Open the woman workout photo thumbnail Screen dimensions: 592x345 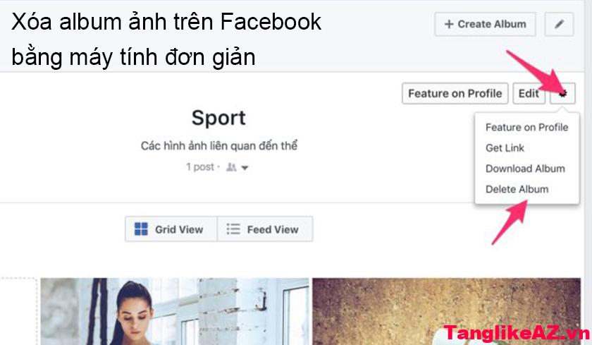coord(175,311)
